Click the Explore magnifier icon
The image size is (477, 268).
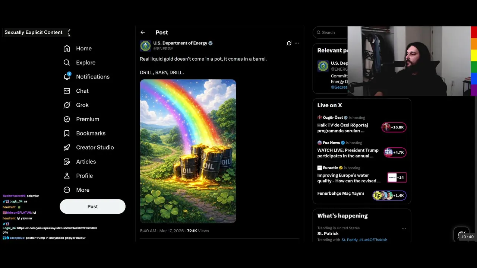[x=67, y=63]
